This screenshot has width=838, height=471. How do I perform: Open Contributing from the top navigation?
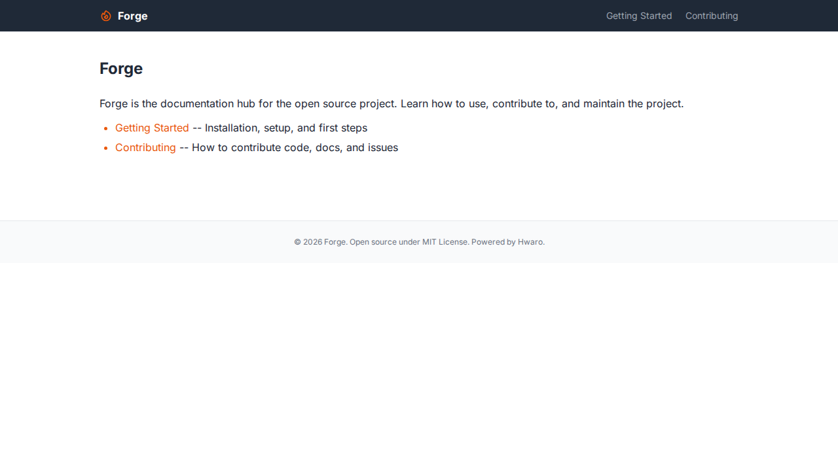[711, 16]
